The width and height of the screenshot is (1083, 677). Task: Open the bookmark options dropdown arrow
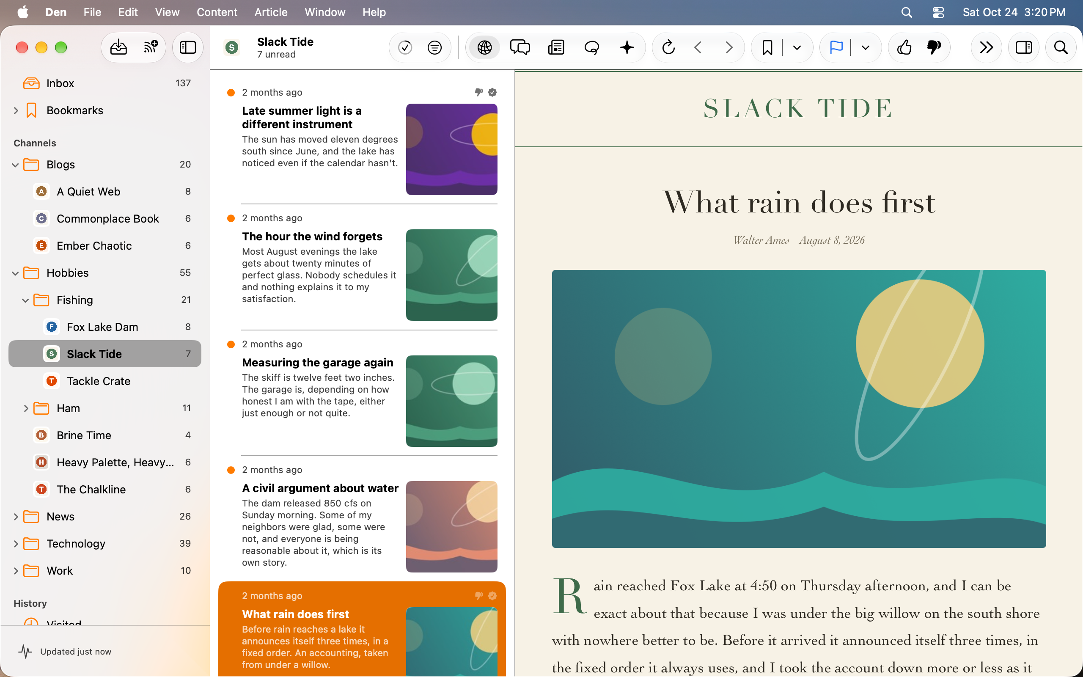tap(797, 47)
